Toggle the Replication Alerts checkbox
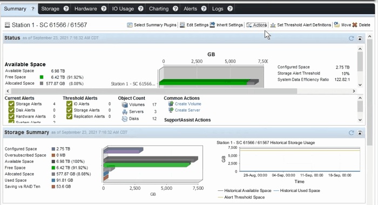This screenshot has height=205, width=378. click(x=70, y=117)
